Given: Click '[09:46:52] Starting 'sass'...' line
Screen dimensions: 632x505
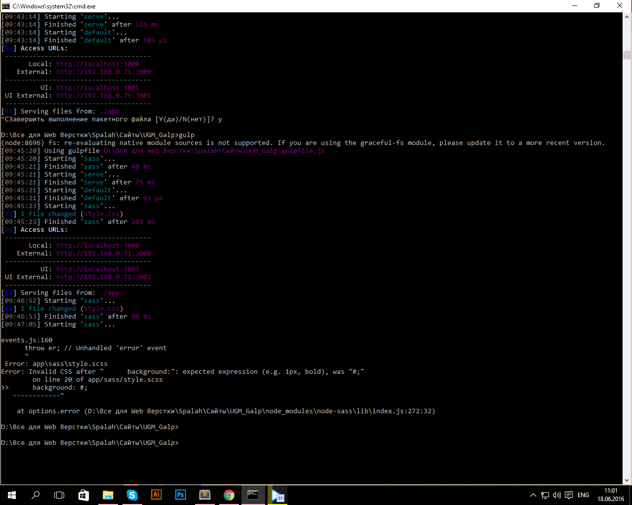Looking at the screenshot, I should pyautogui.click(x=58, y=301).
